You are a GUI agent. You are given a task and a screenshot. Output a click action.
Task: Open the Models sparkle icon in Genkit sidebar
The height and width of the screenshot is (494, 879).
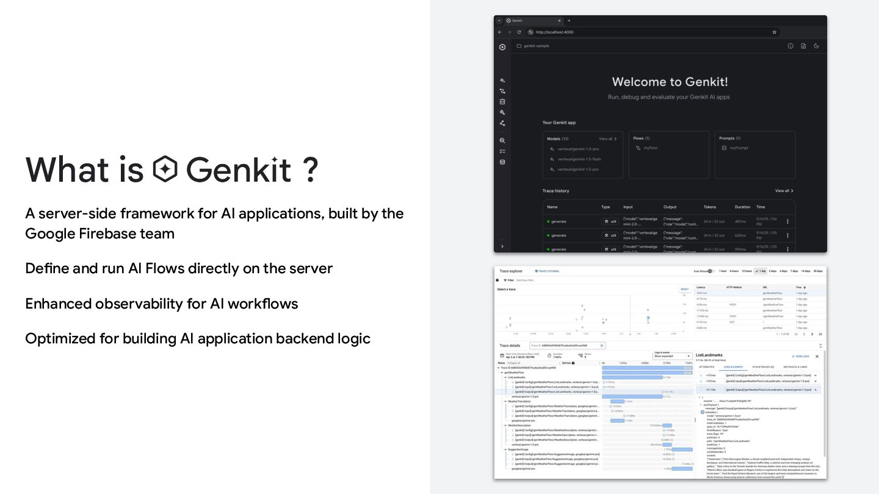coord(502,81)
